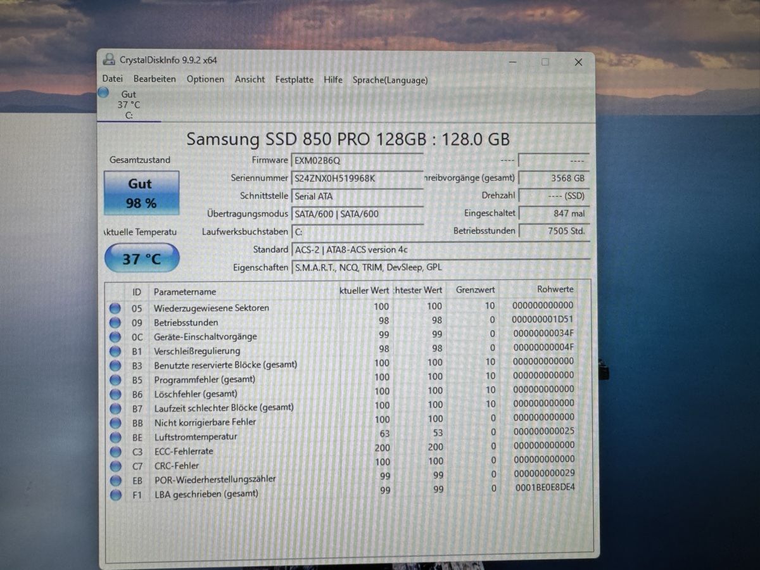Click status circle of LBA geschrieben row
Image resolution: width=760 pixels, height=570 pixels.
[x=115, y=495]
